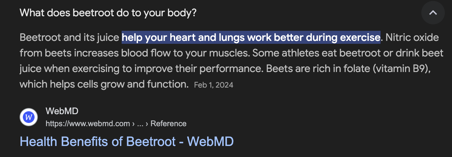This screenshot has height=157, width=452.
Task: Click the "Reference" breadcrumb segment
Action: (x=168, y=124)
